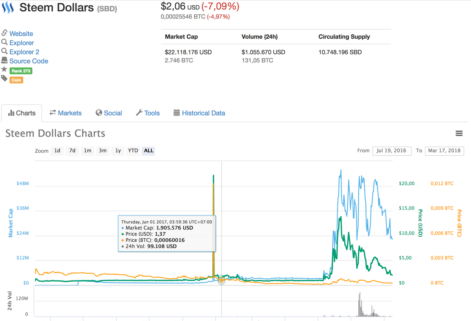
Task: Click the Steem Dollars page title
Action: coord(57,7)
